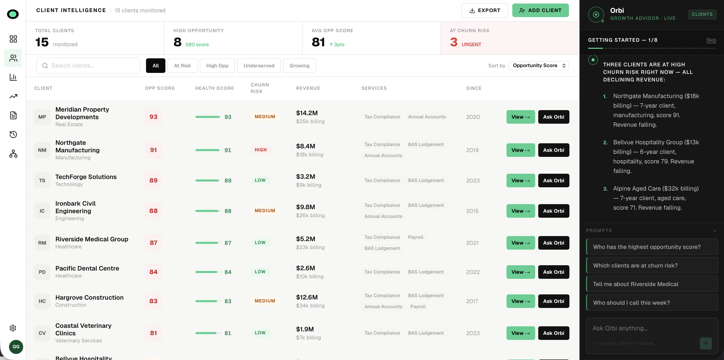
Task: Select the Underserved filter tab
Action: click(x=259, y=66)
